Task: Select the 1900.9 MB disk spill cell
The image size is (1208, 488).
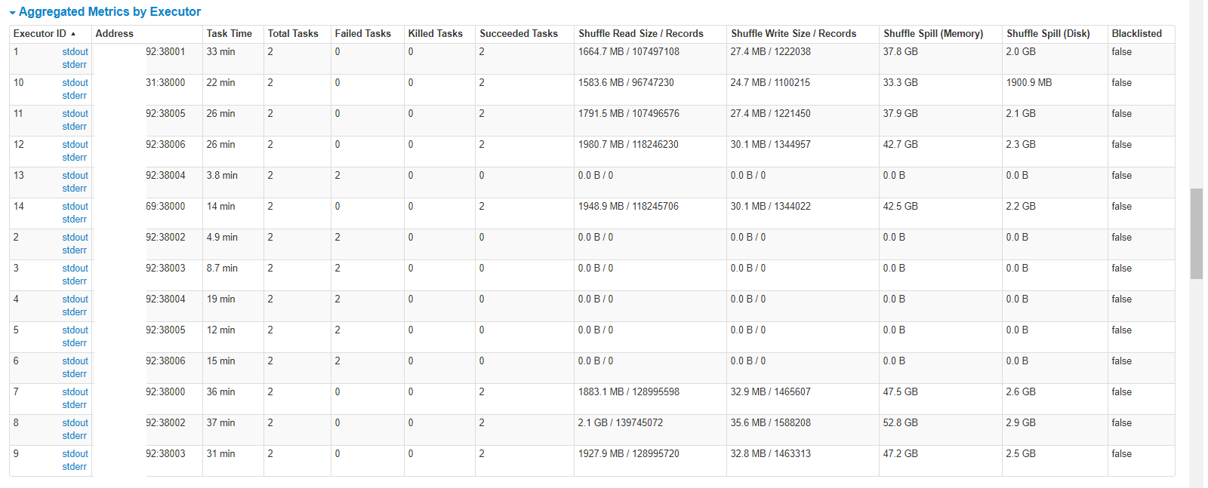Action: coord(1028,83)
